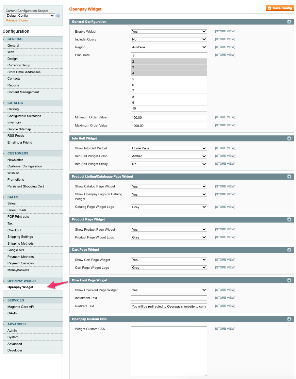This screenshot has height=379, width=296.
Task: Open the Enable Widget dropdown
Action: pos(169,31)
